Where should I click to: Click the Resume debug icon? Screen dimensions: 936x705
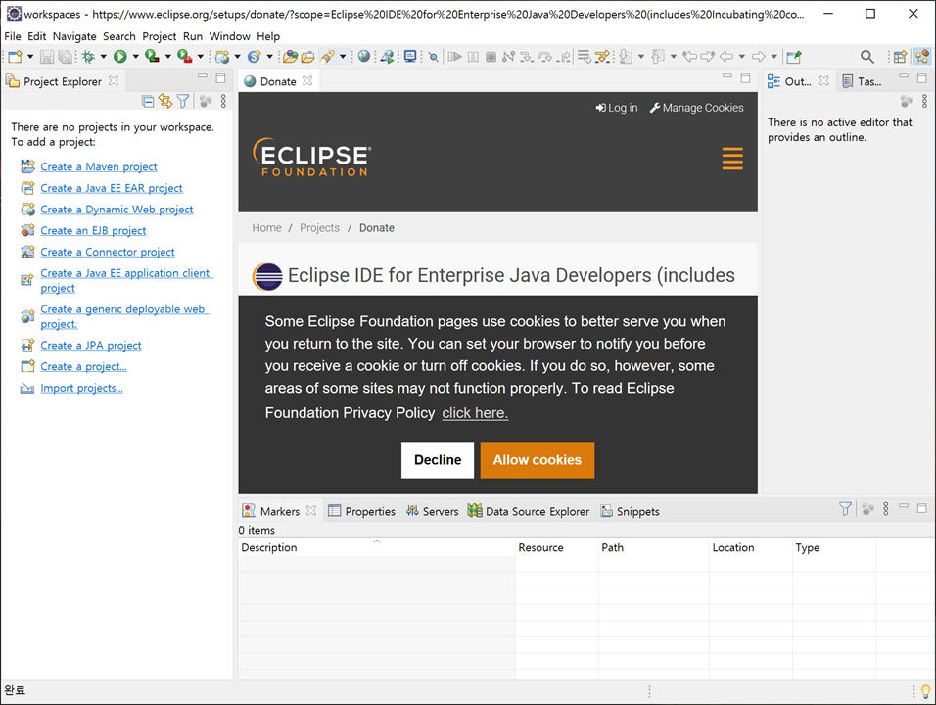pos(455,57)
